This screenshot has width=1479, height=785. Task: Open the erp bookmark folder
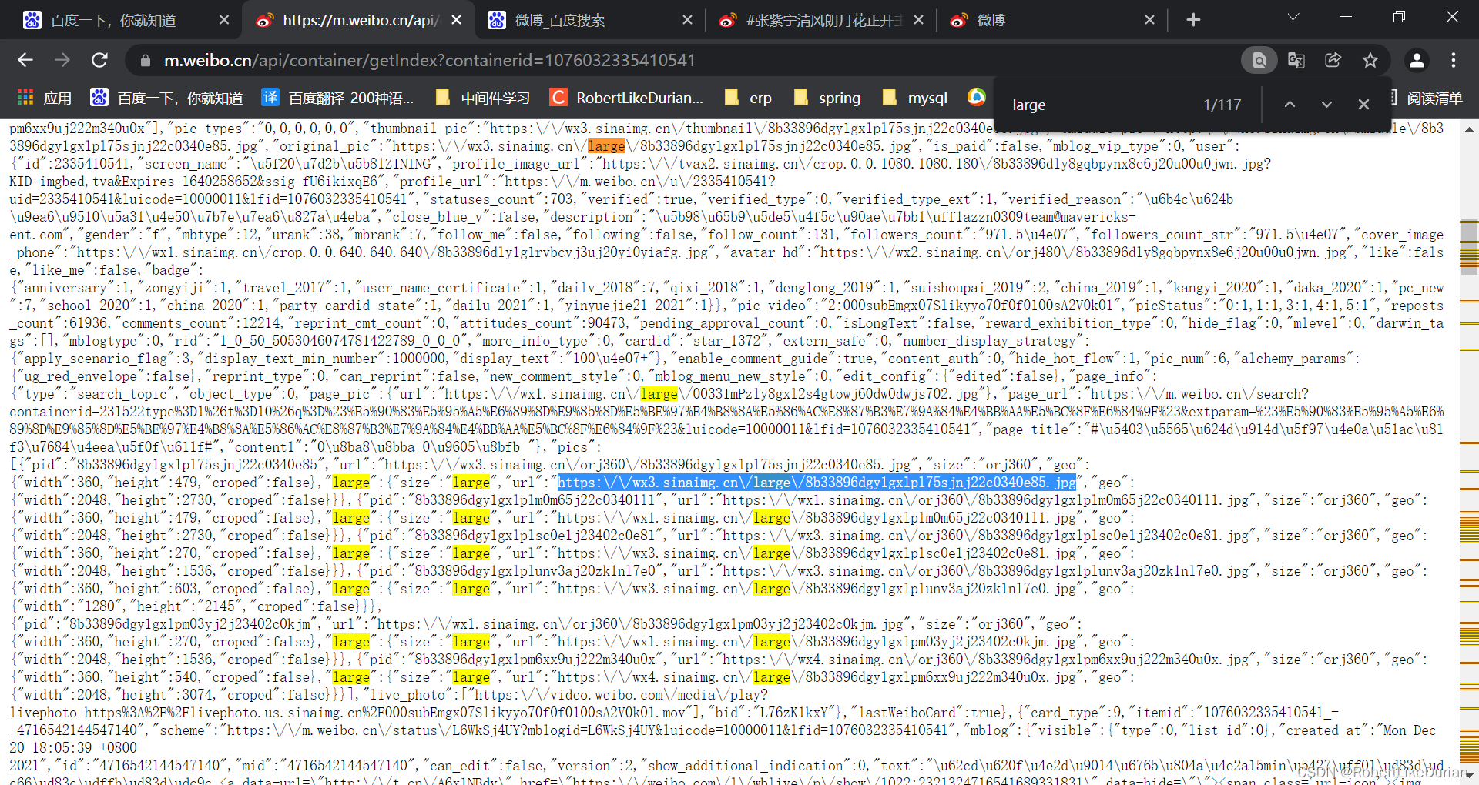pos(748,98)
